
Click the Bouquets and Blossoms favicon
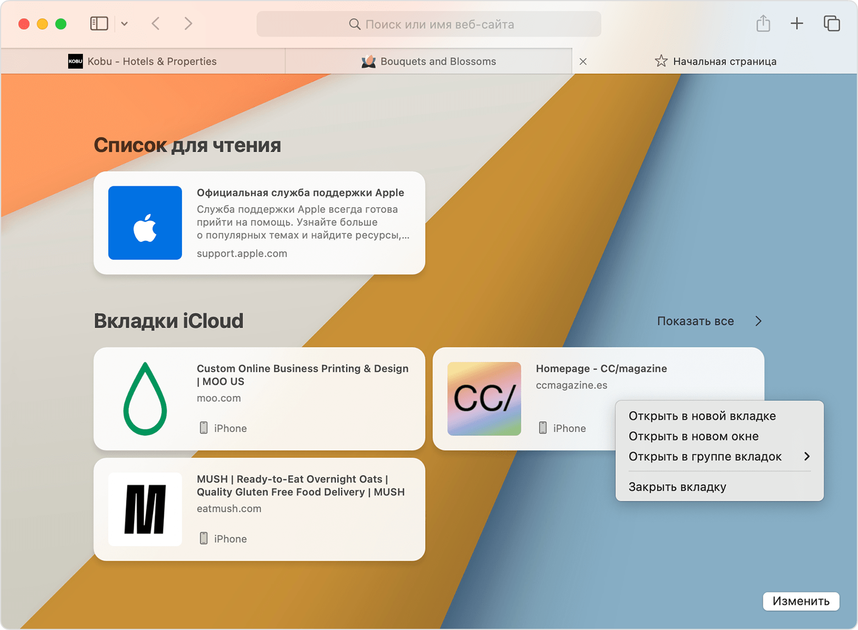click(x=369, y=62)
